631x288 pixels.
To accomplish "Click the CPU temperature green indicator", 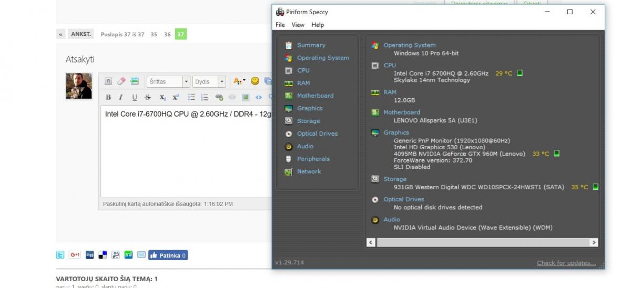I will 520,73.
